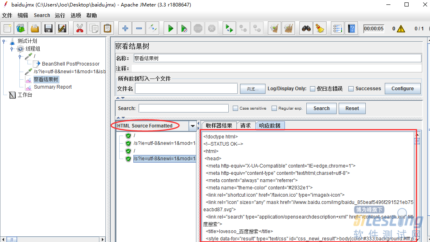Click response data vertical scrollbar up arrow
This screenshot has width=430, height=242.
tap(417, 135)
